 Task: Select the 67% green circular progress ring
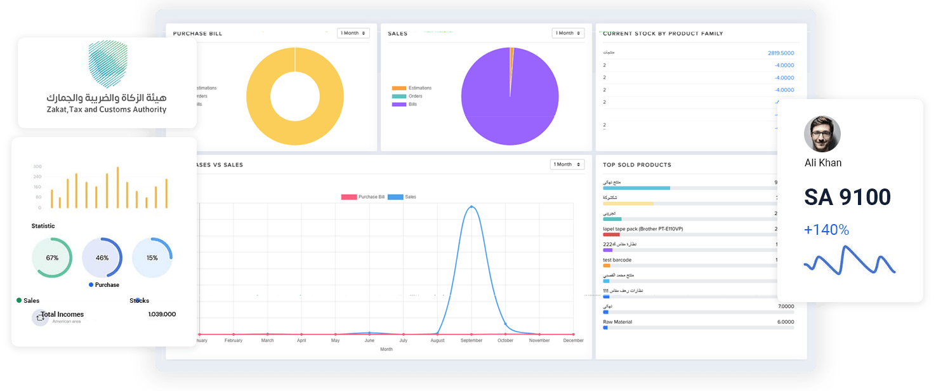(x=52, y=258)
